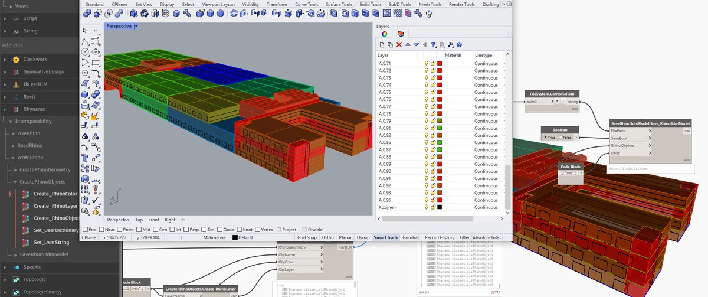This screenshot has width=708, height=297.
Task: Toggle Gumball in status bar
Action: click(x=411, y=237)
